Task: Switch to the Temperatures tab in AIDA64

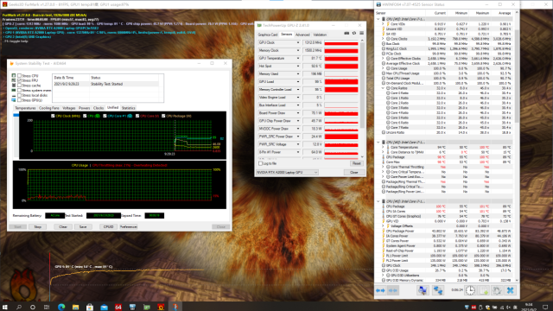Action: click(25, 108)
